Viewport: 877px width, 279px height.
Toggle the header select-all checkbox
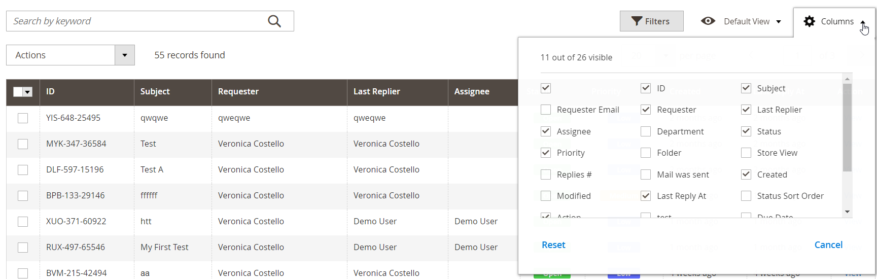coord(18,92)
